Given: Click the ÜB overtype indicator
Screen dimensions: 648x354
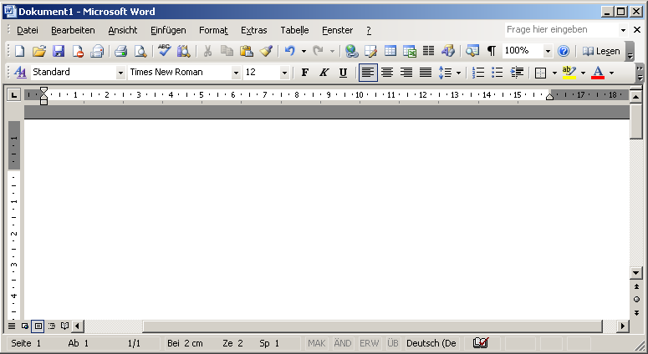Looking at the screenshot, I should (393, 343).
